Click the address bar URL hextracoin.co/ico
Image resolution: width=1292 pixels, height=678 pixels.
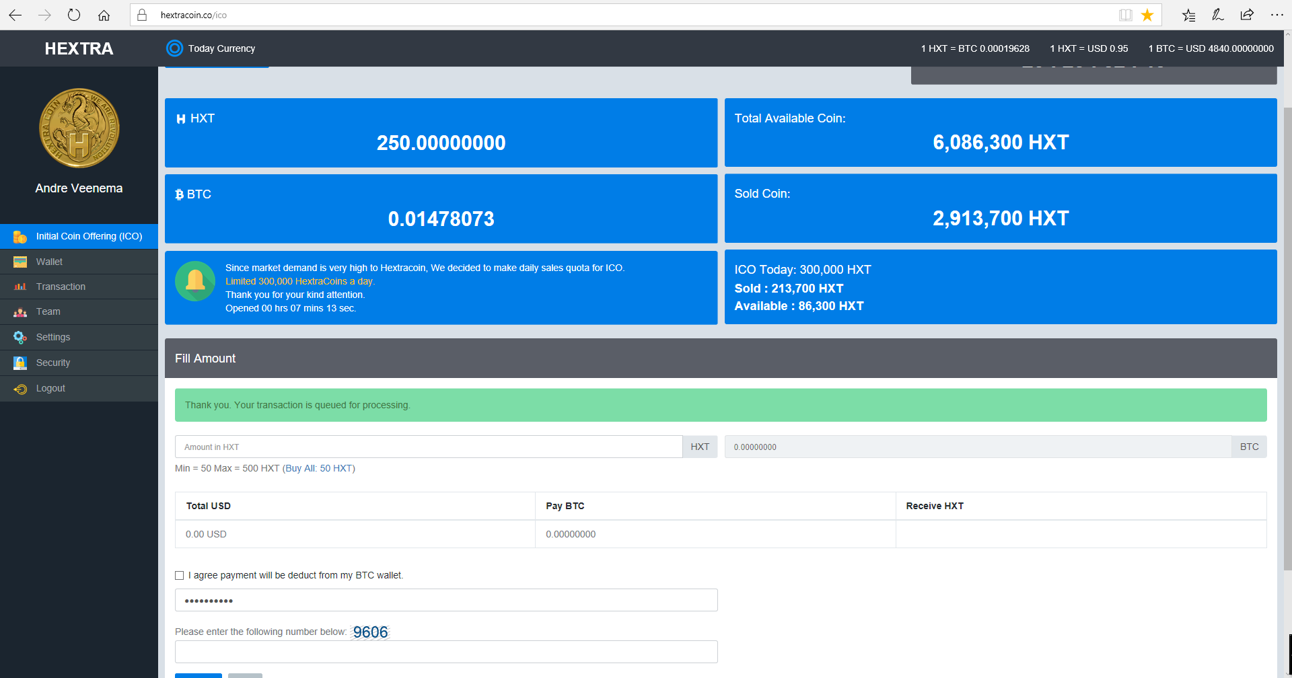194,15
